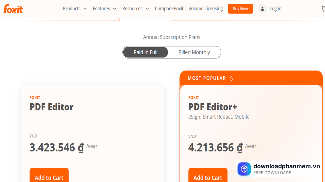The height and width of the screenshot is (182, 325).
Task: Go to Compare Foxit page
Action: (x=169, y=9)
